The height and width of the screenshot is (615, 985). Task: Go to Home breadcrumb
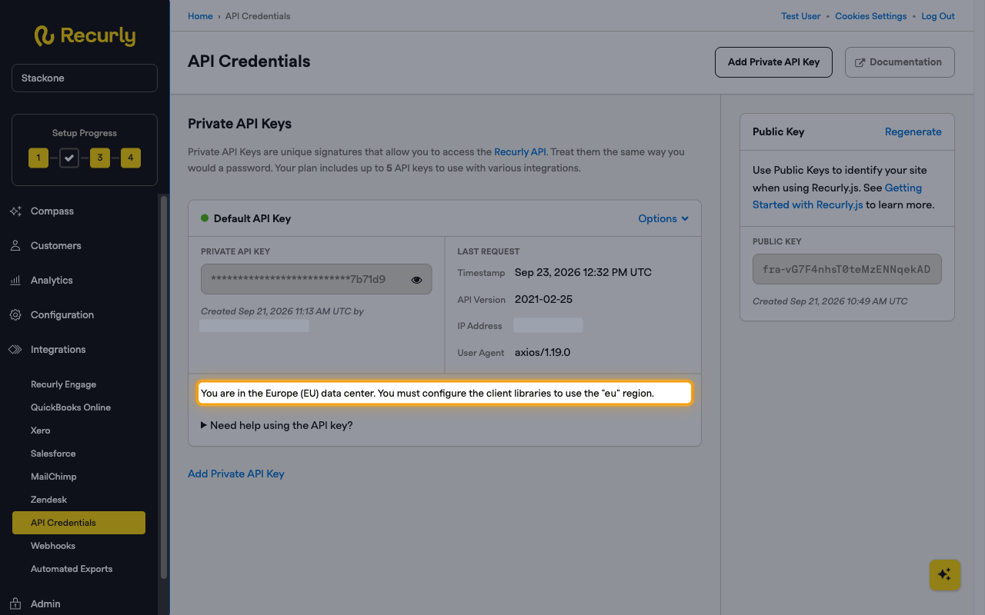coord(200,16)
